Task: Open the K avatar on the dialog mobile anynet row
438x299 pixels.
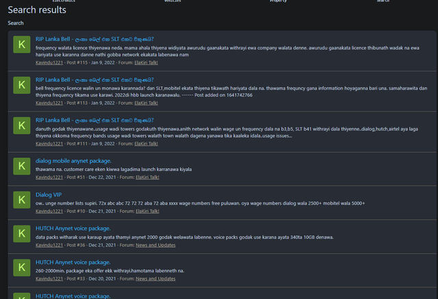Action: point(22,166)
